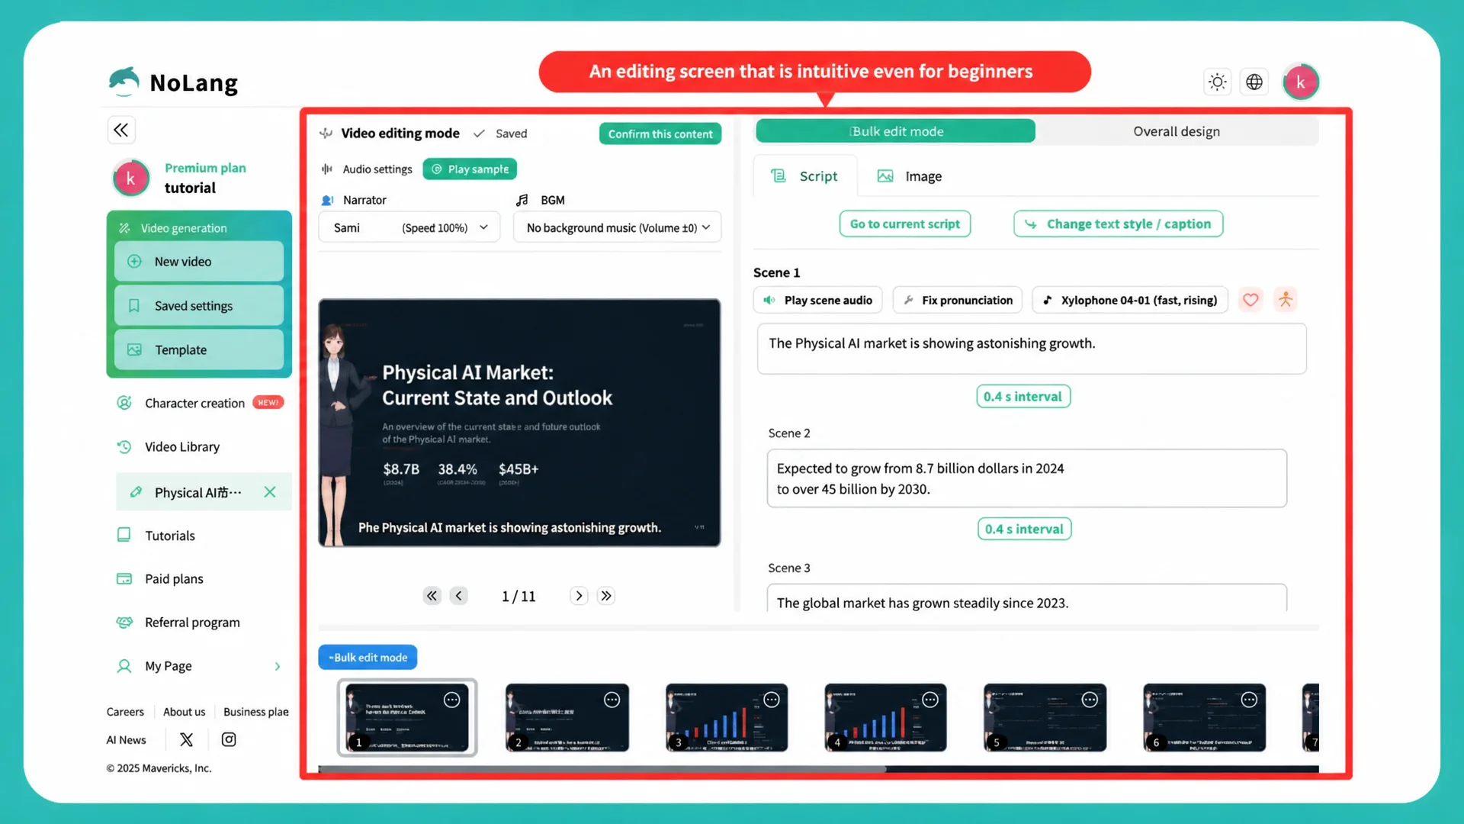This screenshot has height=824, width=1464.
Task: Go to previous slide
Action: pyautogui.click(x=459, y=596)
